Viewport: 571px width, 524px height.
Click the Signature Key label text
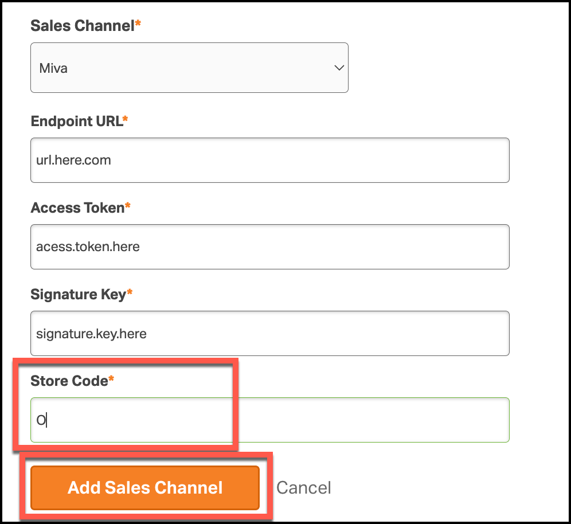(x=78, y=294)
